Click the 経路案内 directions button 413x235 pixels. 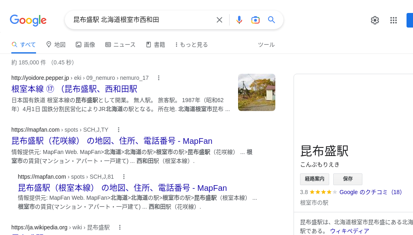coord(315,179)
